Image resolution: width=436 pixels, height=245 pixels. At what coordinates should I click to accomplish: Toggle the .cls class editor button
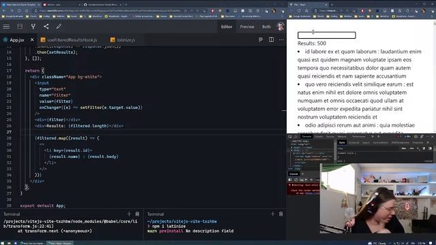[x=411, y=148]
